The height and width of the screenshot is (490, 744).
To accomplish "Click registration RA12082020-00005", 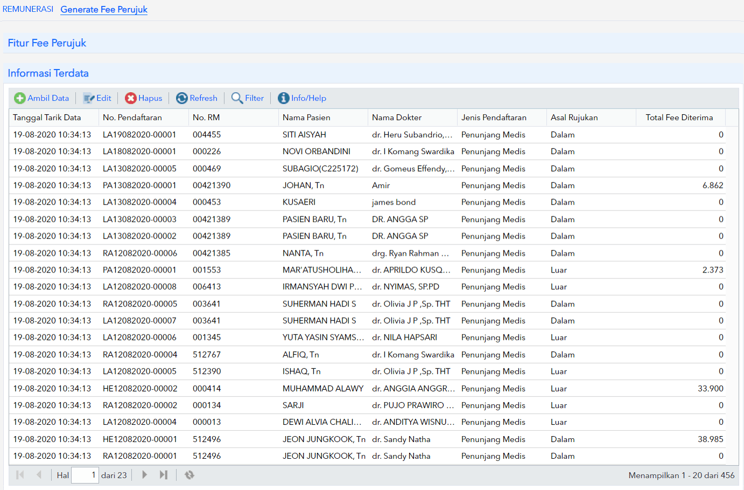I will tap(140, 304).
